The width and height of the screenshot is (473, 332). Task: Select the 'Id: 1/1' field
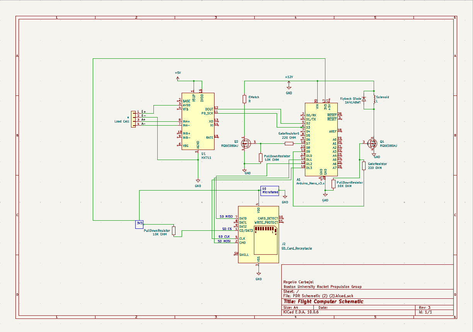click(425, 312)
